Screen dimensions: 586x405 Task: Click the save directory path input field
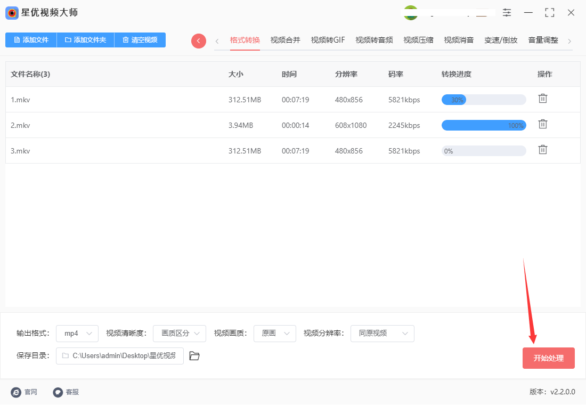tap(120, 355)
